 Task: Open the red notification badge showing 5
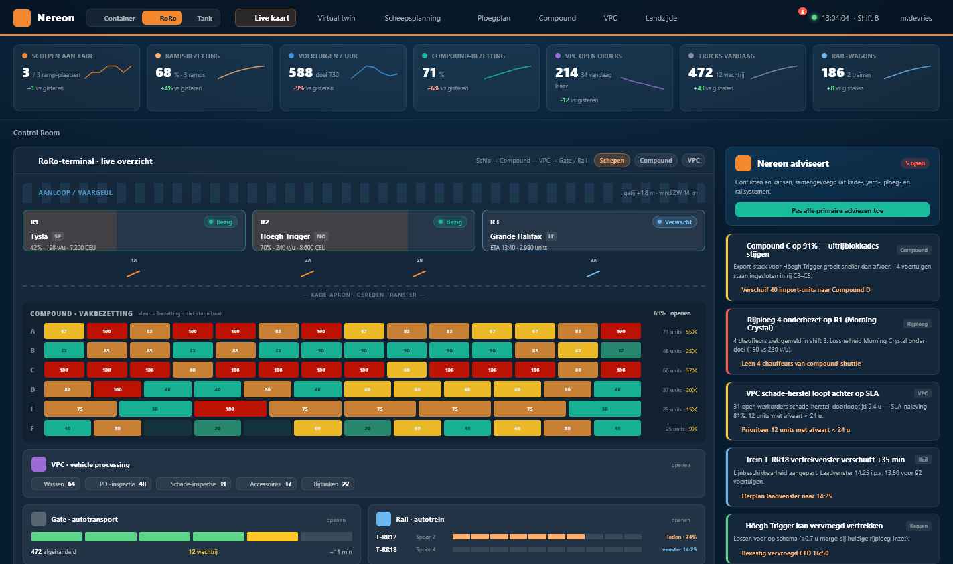(x=802, y=11)
